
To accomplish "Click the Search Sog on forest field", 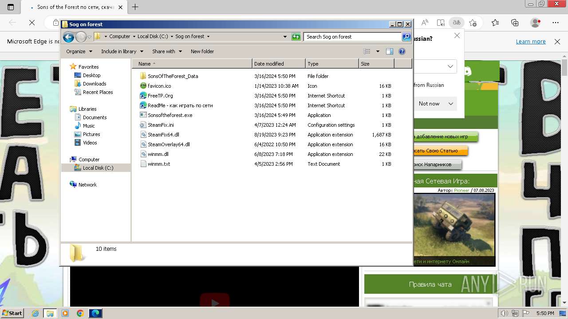I will pos(353,37).
